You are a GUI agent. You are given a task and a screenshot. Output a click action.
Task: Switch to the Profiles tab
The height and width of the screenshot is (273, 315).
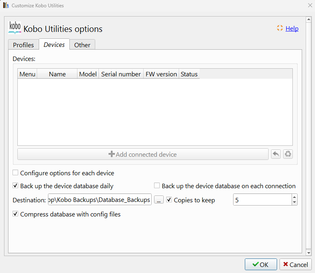[23, 45]
